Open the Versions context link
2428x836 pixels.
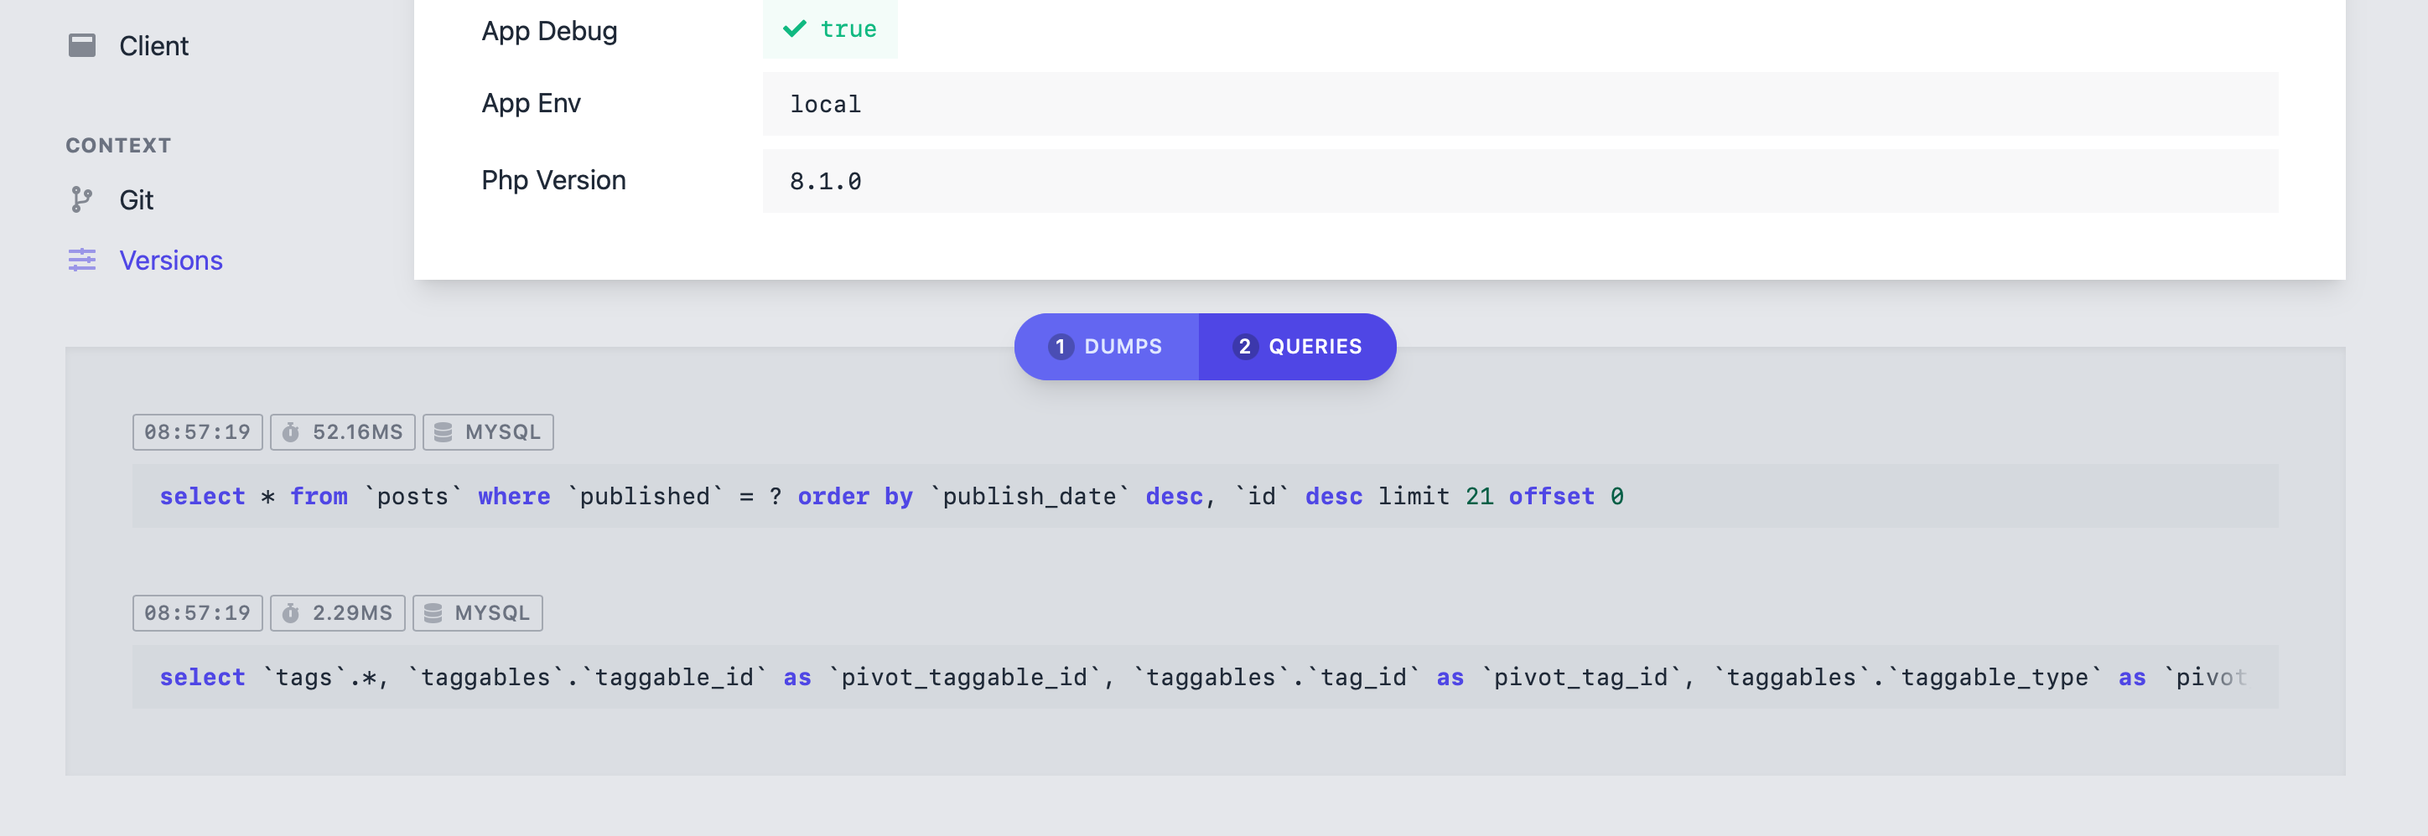pyautogui.click(x=170, y=260)
